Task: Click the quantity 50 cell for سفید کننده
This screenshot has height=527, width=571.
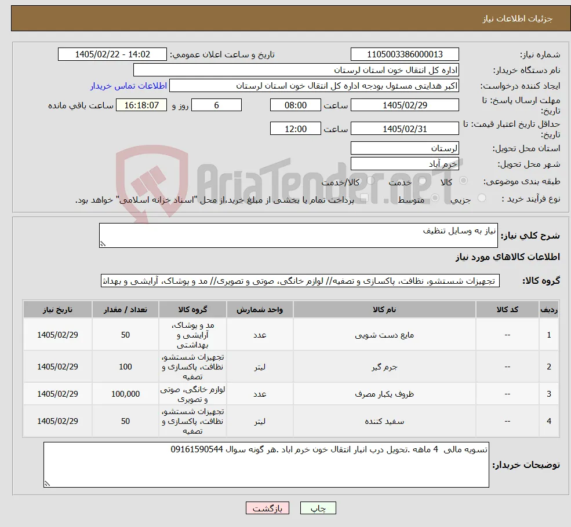Action: point(125,421)
